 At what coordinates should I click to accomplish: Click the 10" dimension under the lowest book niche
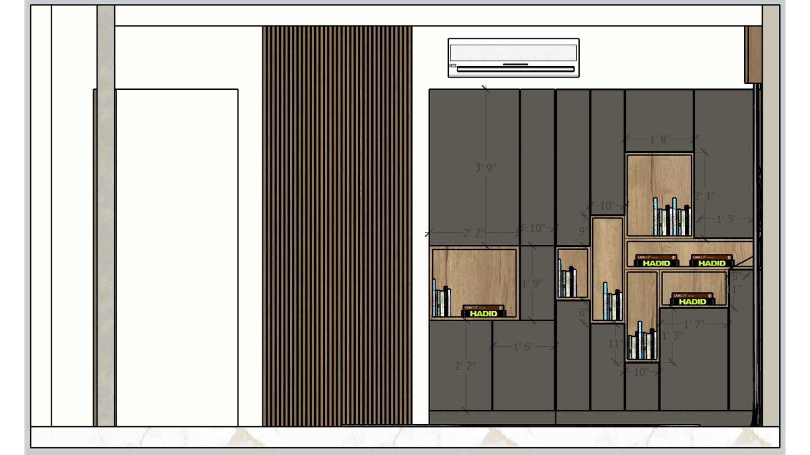coord(641,372)
